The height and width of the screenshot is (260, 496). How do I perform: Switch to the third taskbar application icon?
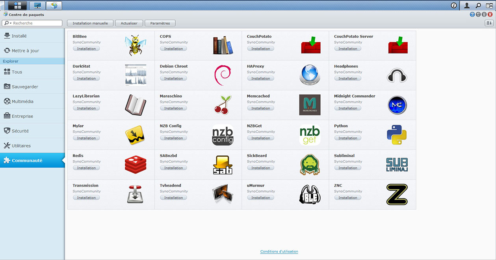point(54,6)
